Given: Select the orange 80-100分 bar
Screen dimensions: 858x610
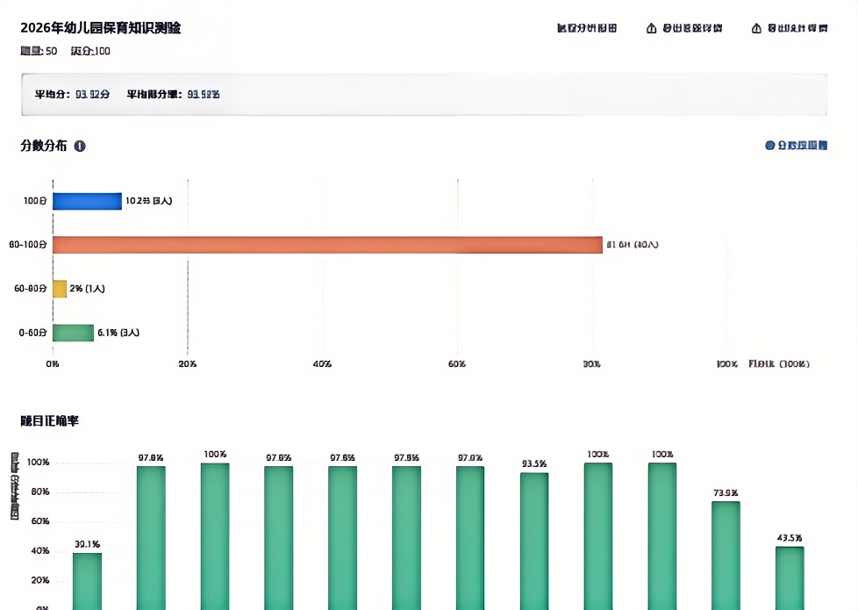Looking at the screenshot, I should point(327,245).
